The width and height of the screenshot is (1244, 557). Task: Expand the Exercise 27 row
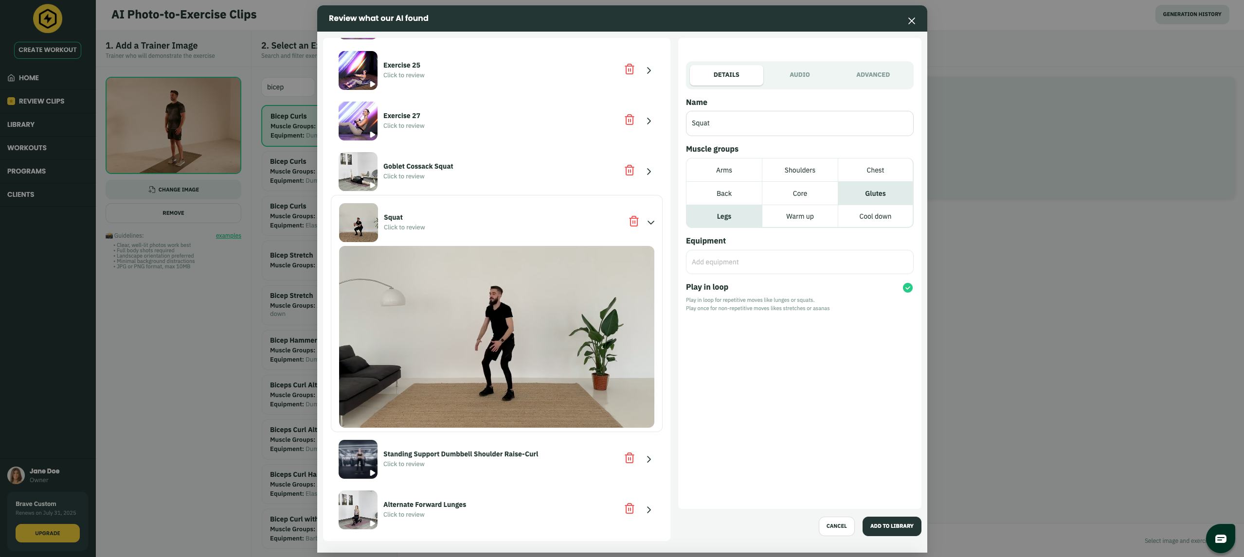(649, 121)
